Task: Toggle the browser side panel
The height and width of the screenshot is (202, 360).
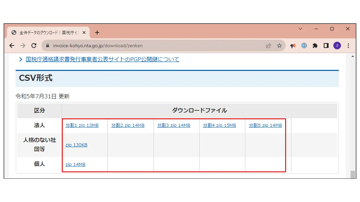Action: pos(326,45)
